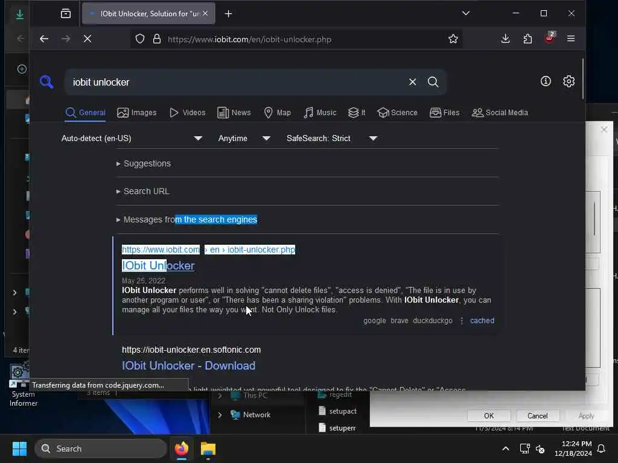Click the SearXNG magnifier logo

click(x=46, y=82)
